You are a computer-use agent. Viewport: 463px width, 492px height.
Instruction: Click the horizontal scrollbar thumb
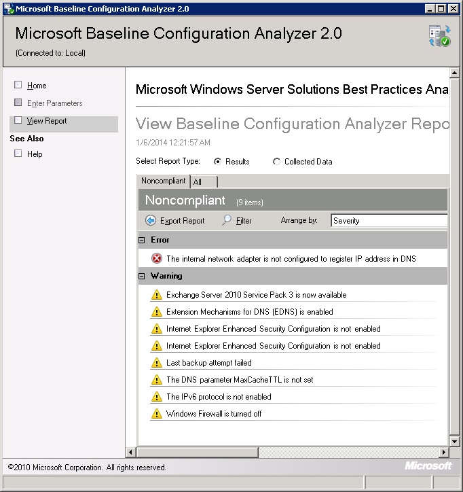[x=198, y=452]
